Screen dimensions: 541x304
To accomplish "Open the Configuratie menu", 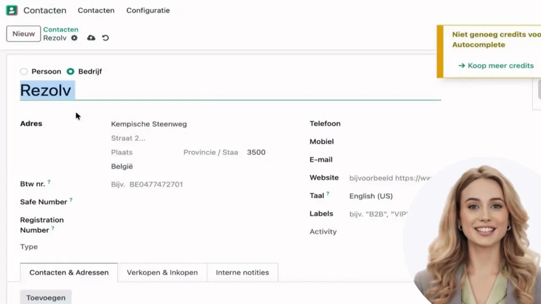I will click(148, 11).
